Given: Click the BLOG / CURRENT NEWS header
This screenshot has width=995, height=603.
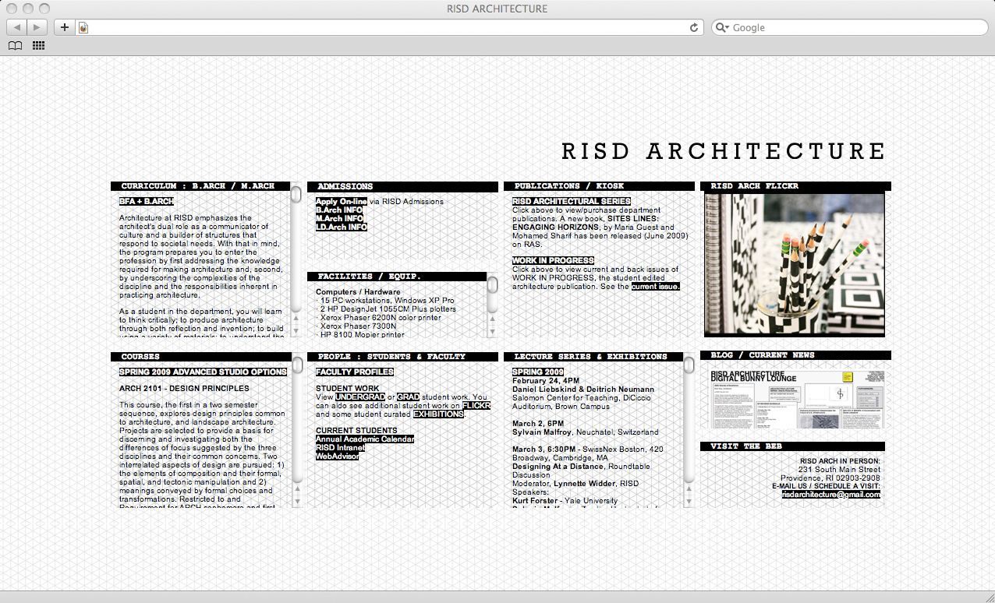Looking at the screenshot, I should click(x=795, y=355).
